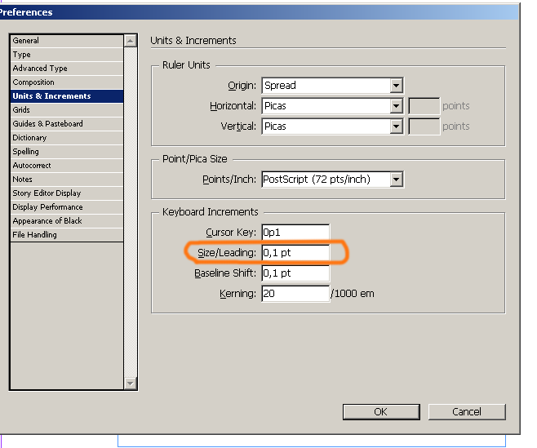Click category list scroll down arrow
The width and height of the screenshot is (537, 448).
[130, 383]
